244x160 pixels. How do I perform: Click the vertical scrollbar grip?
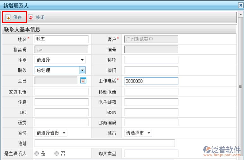pos(241,86)
